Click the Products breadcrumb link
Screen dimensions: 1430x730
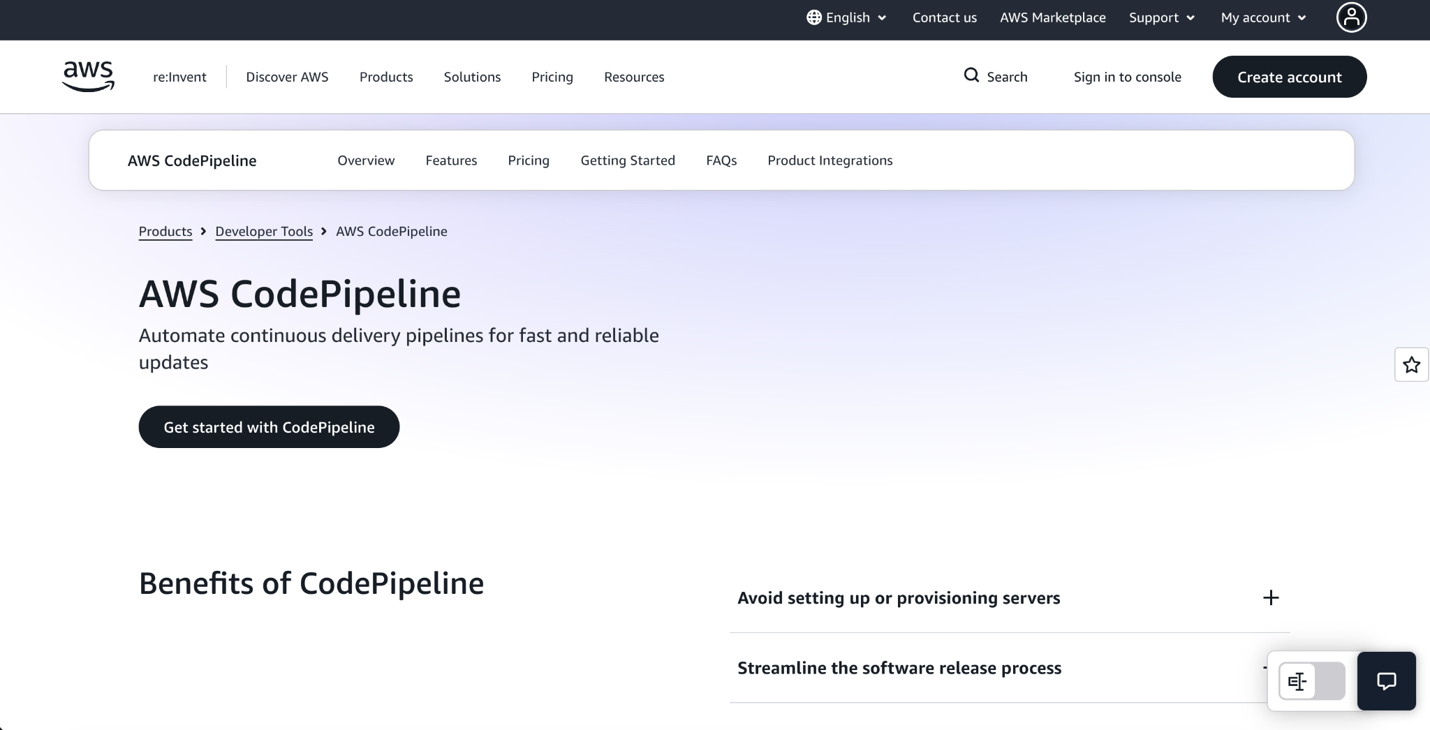pos(165,231)
